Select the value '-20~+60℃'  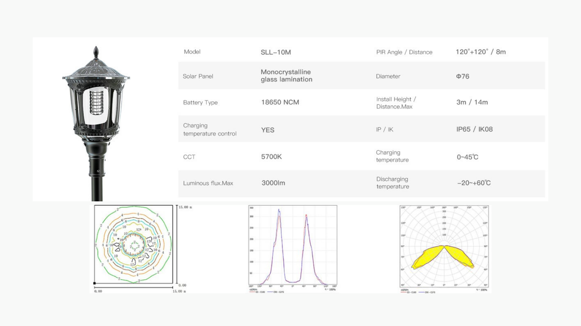tap(474, 183)
